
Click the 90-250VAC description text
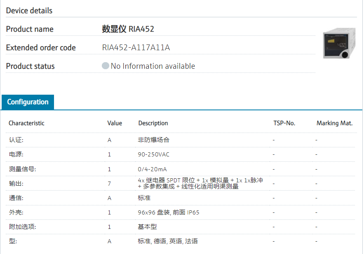[x=153, y=154]
